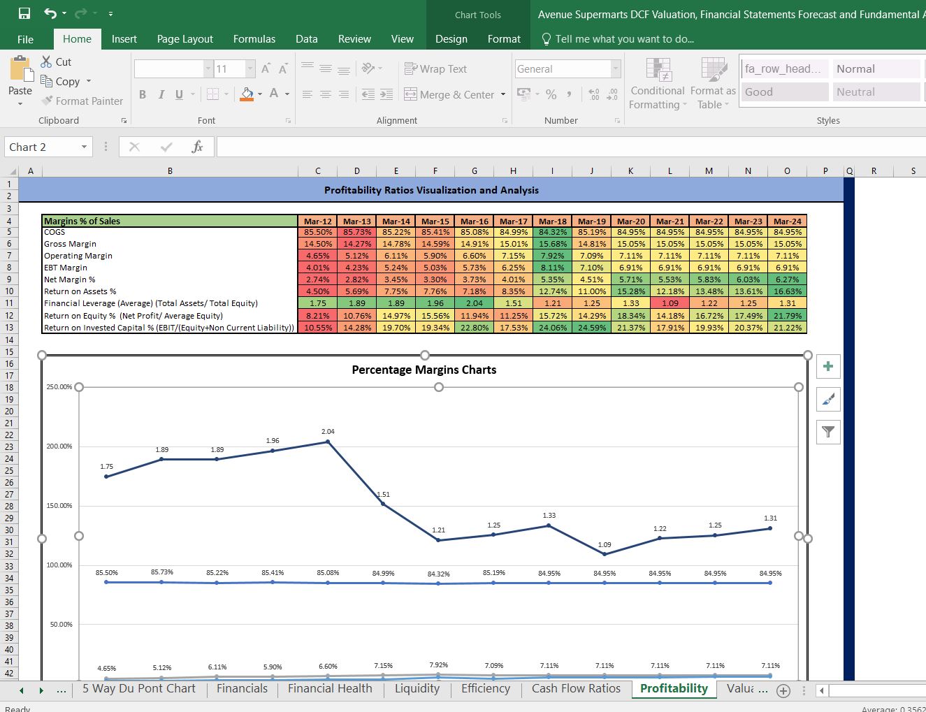The height and width of the screenshot is (712, 926).
Task: Click Format as Table
Action: click(x=713, y=83)
